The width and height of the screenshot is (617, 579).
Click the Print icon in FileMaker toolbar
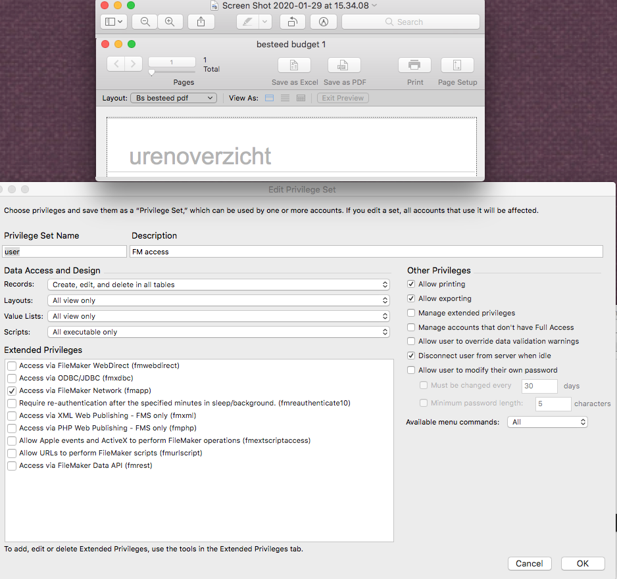click(414, 65)
